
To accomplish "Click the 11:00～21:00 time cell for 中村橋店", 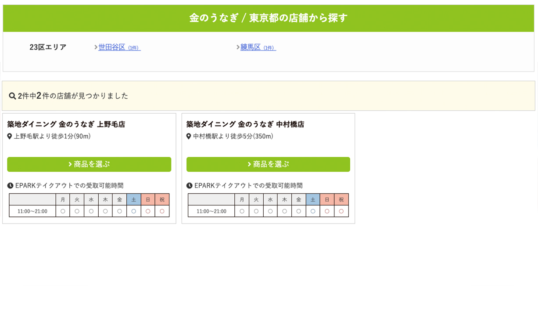I will point(212,211).
